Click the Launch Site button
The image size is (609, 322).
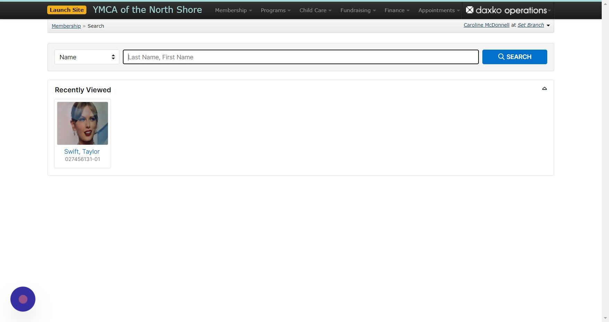67,10
